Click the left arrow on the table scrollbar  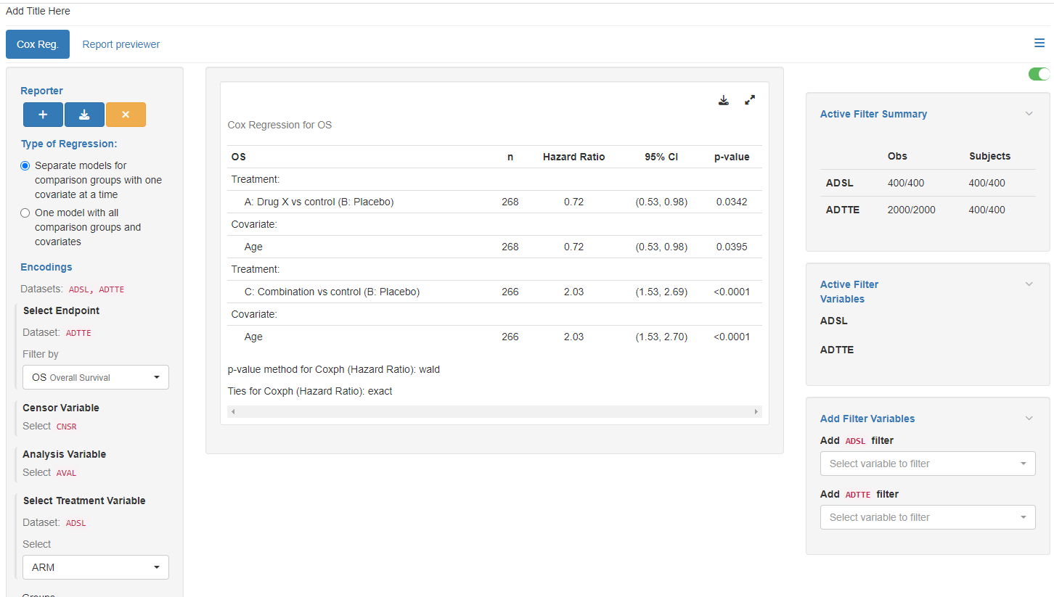pyautogui.click(x=232, y=411)
